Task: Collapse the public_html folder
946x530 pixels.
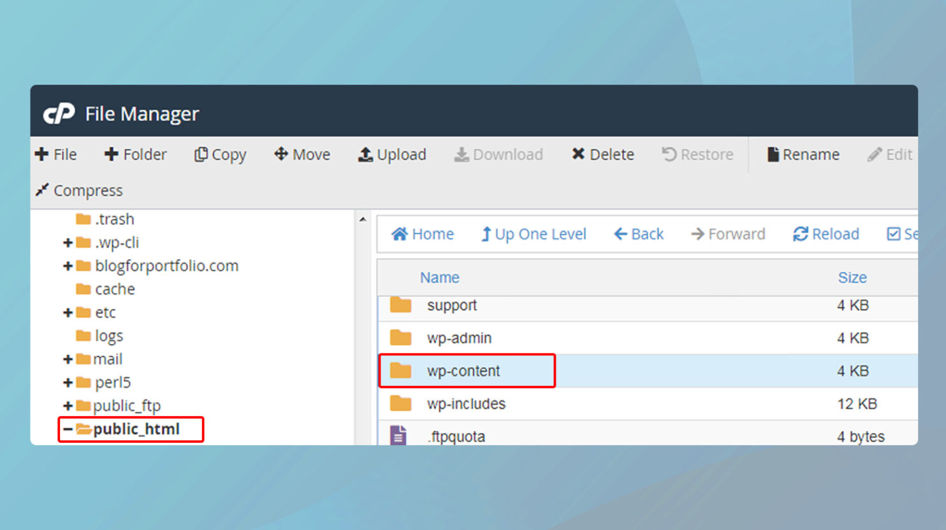Action: [x=69, y=429]
